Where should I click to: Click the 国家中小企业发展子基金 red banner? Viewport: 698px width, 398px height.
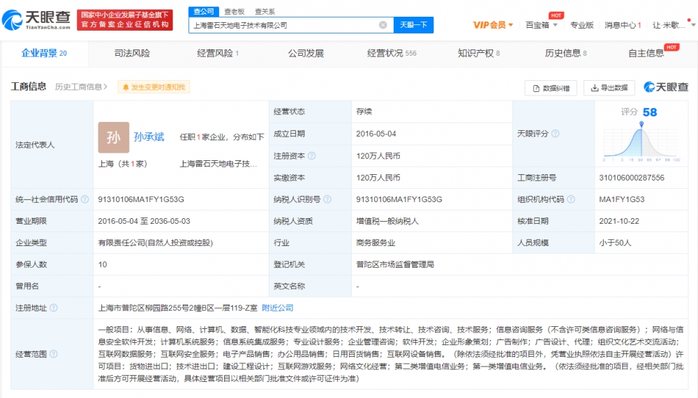pos(125,20)
